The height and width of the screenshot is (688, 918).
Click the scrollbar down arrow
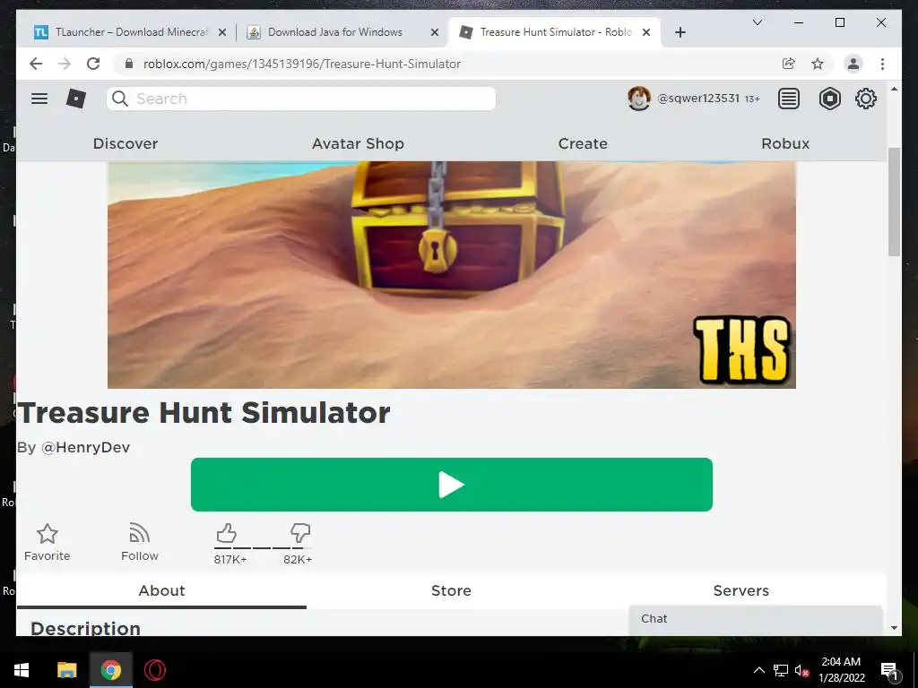894,628
